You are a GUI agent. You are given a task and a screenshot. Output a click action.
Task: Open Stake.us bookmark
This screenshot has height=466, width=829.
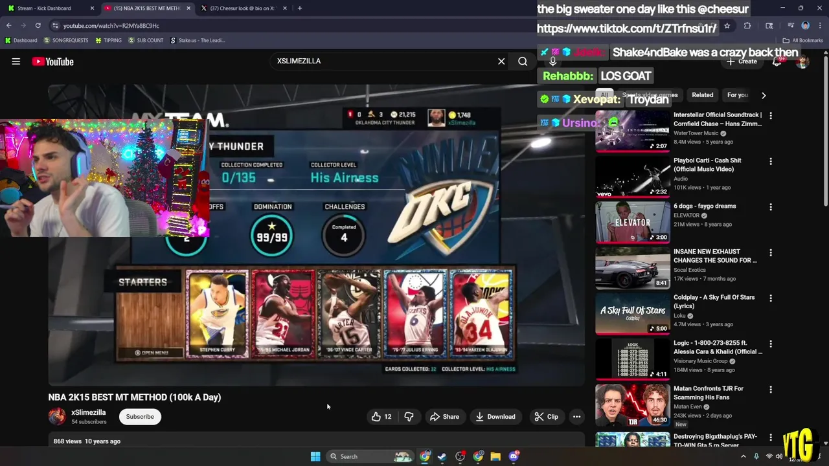pyautogui.click(x=198, y=40)
